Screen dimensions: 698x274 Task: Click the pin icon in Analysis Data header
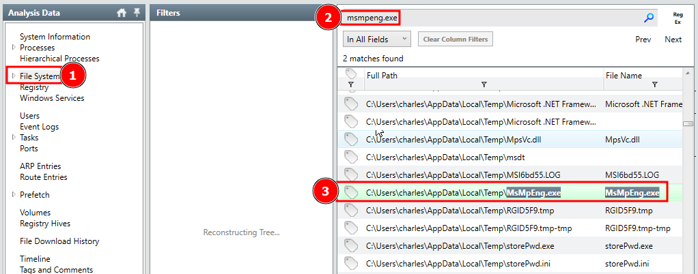click(x=137, y=13)
